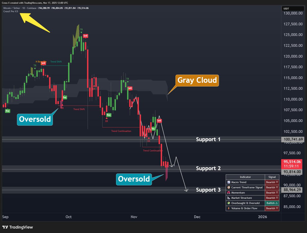This screenshot has height=233, width=307.
Task: Click the 125,000.00 price axis label
Action: click(293, 35)
